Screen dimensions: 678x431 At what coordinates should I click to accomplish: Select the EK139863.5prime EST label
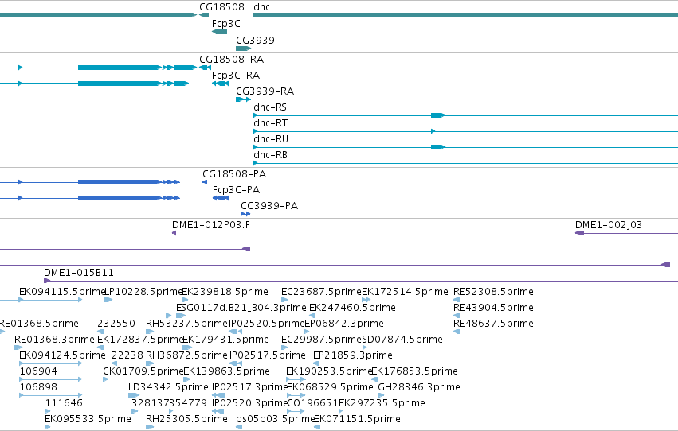tap(226, 371)
